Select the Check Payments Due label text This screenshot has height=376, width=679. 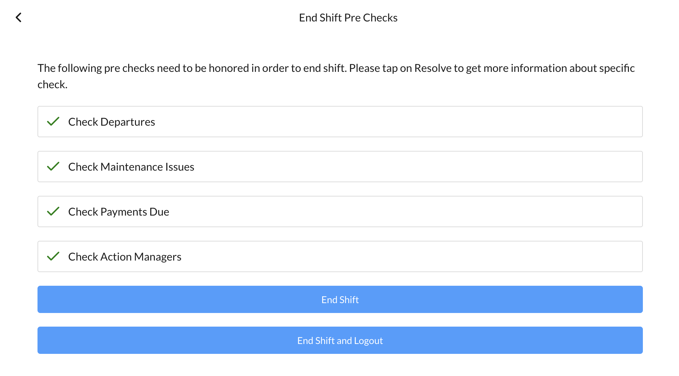pyautogui.click(x=119, y=212)
